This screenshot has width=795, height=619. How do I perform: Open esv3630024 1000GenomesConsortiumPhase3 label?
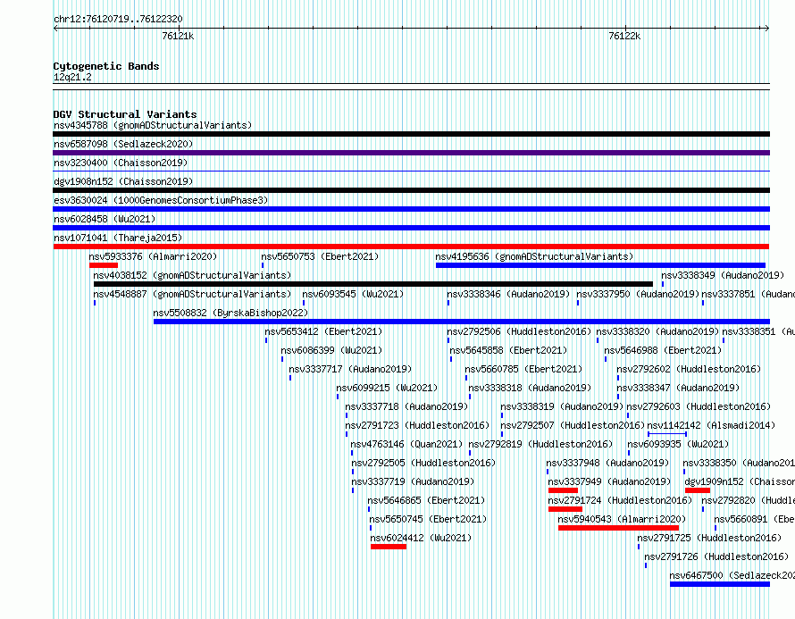(161, 200)
